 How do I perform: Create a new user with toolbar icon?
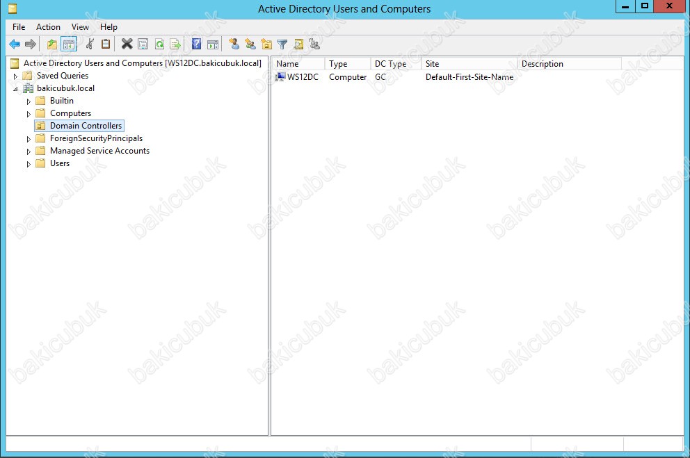(x=234, y=44)
